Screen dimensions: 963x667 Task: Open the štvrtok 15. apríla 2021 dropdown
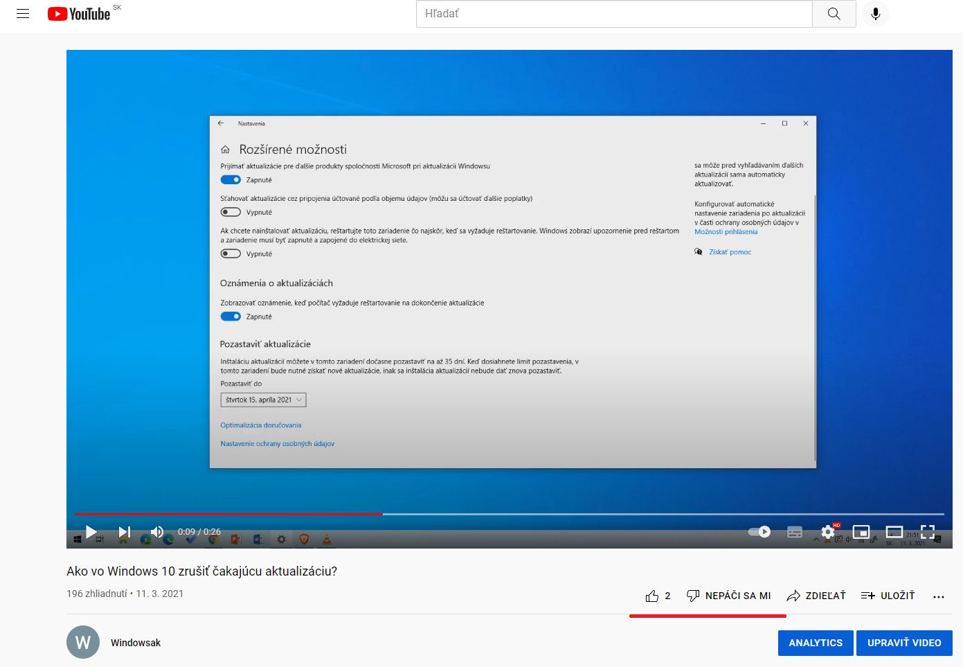(263, 400)
